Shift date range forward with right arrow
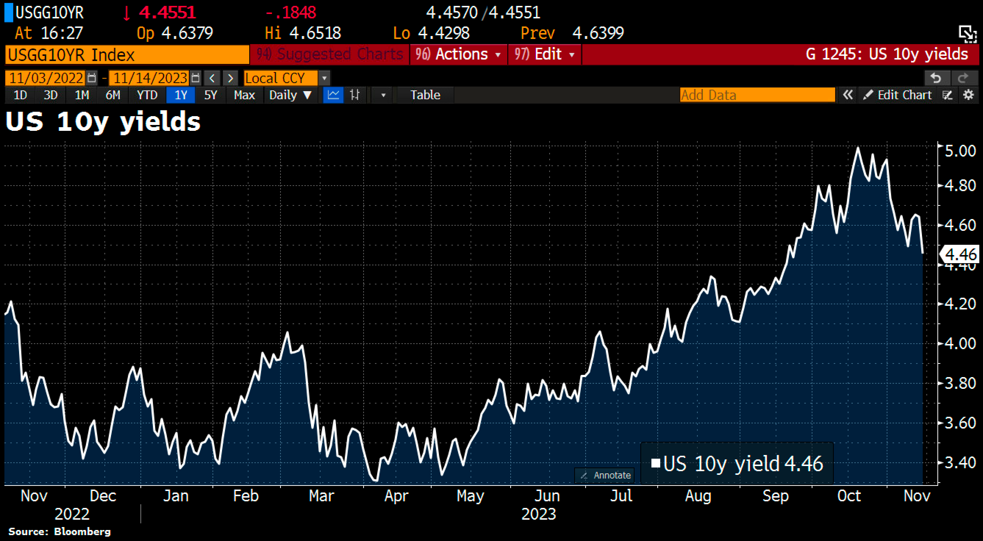Viewport: 983px width, 541px height. point(230,78)
